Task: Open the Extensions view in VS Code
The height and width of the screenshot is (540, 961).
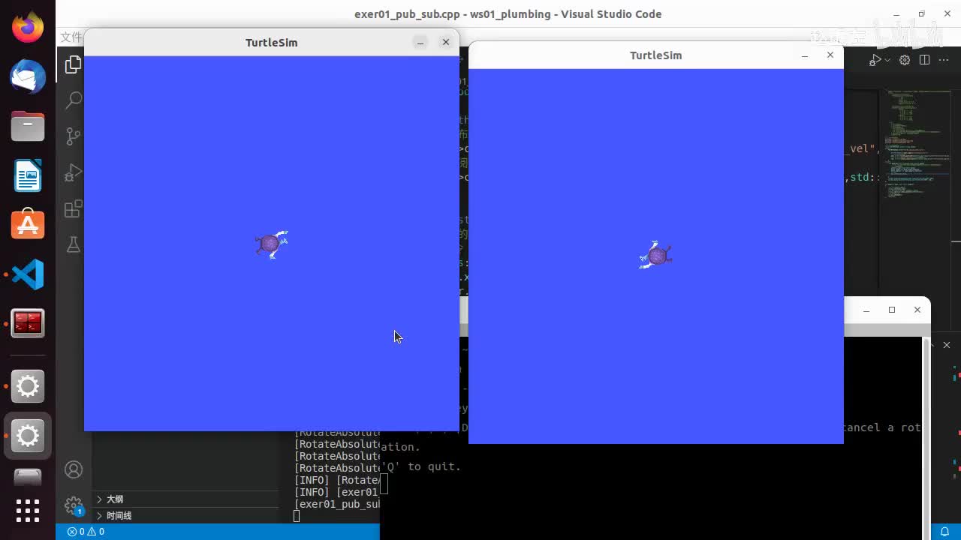Action: [73, 208]
